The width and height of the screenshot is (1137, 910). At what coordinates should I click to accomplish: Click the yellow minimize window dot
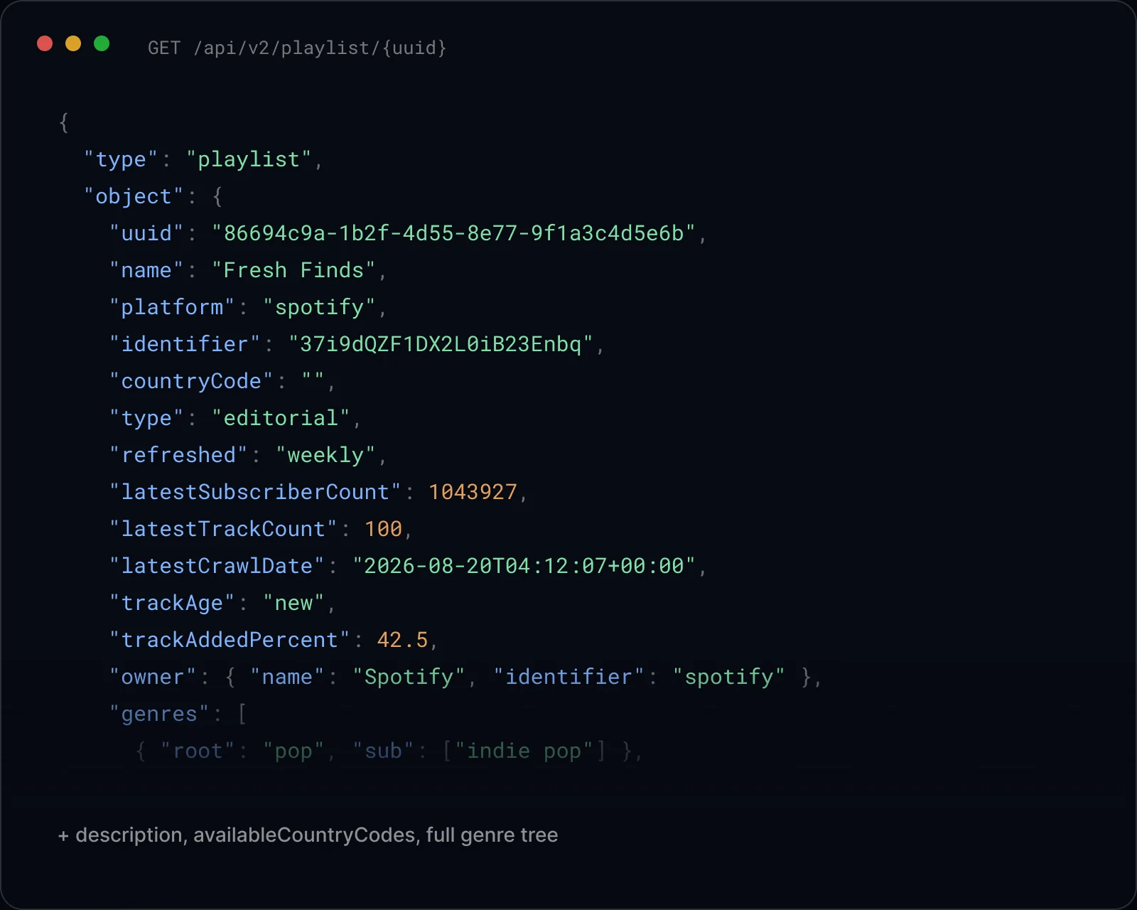point(73,43)
